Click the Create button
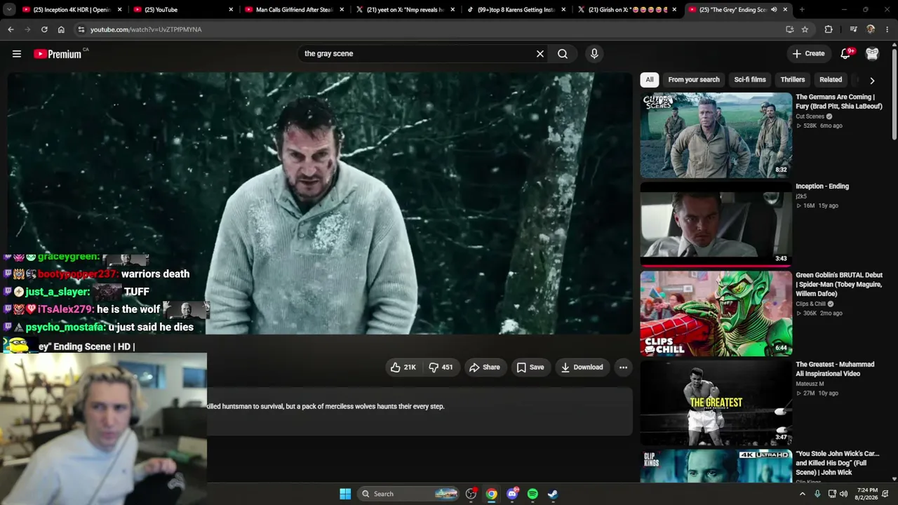898x505 pixels. tap(808, 53)
